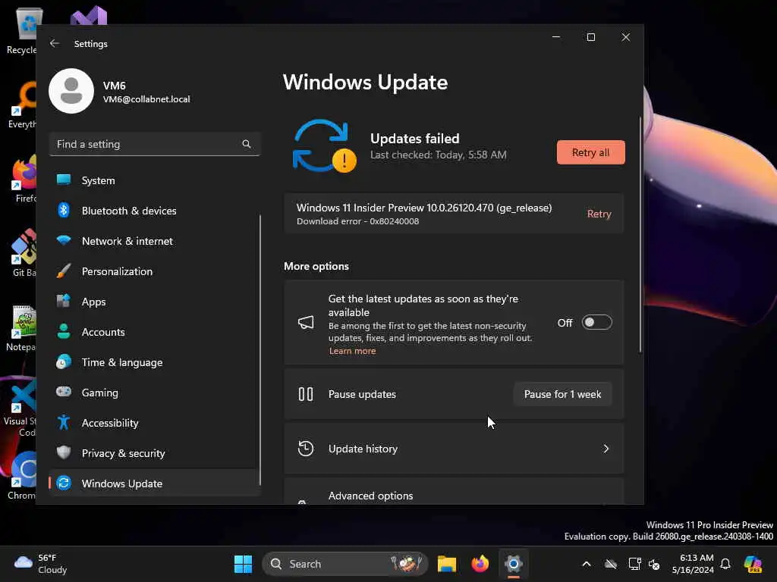
Task: Open the weather widget showing 56°F
Action: pyautogui.click(x=41, y=564)
